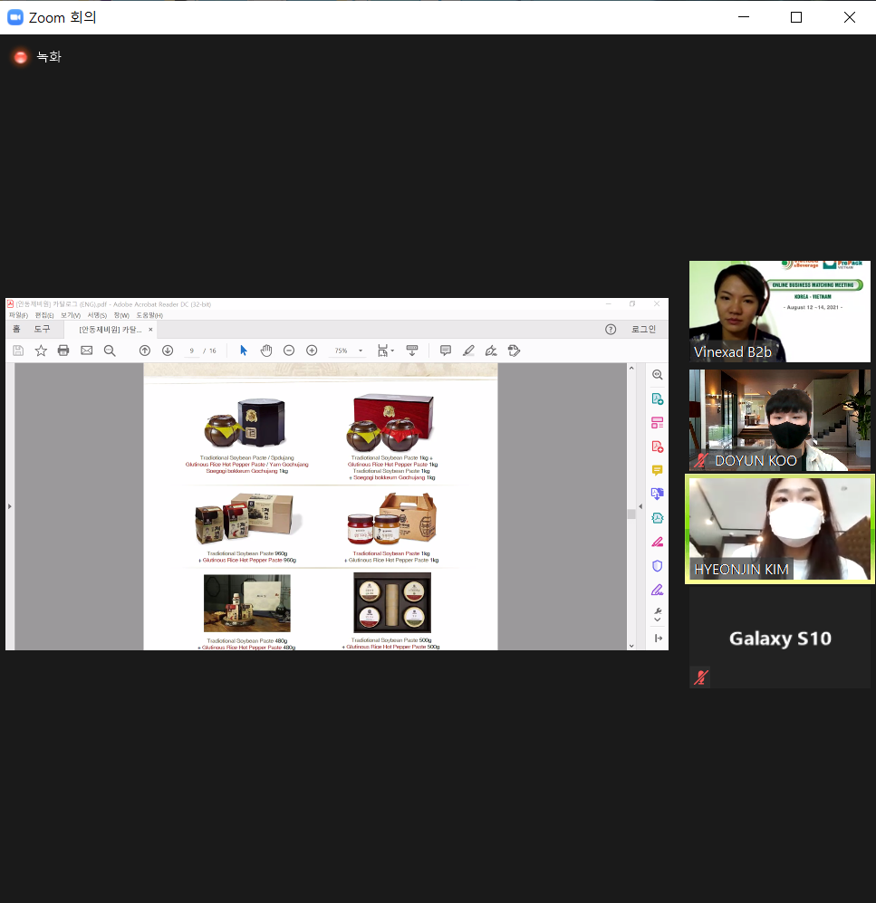Click the print icon in Acrobat toolbar
This screenshot has width=876, height=903.
click(x=63, y=351)
